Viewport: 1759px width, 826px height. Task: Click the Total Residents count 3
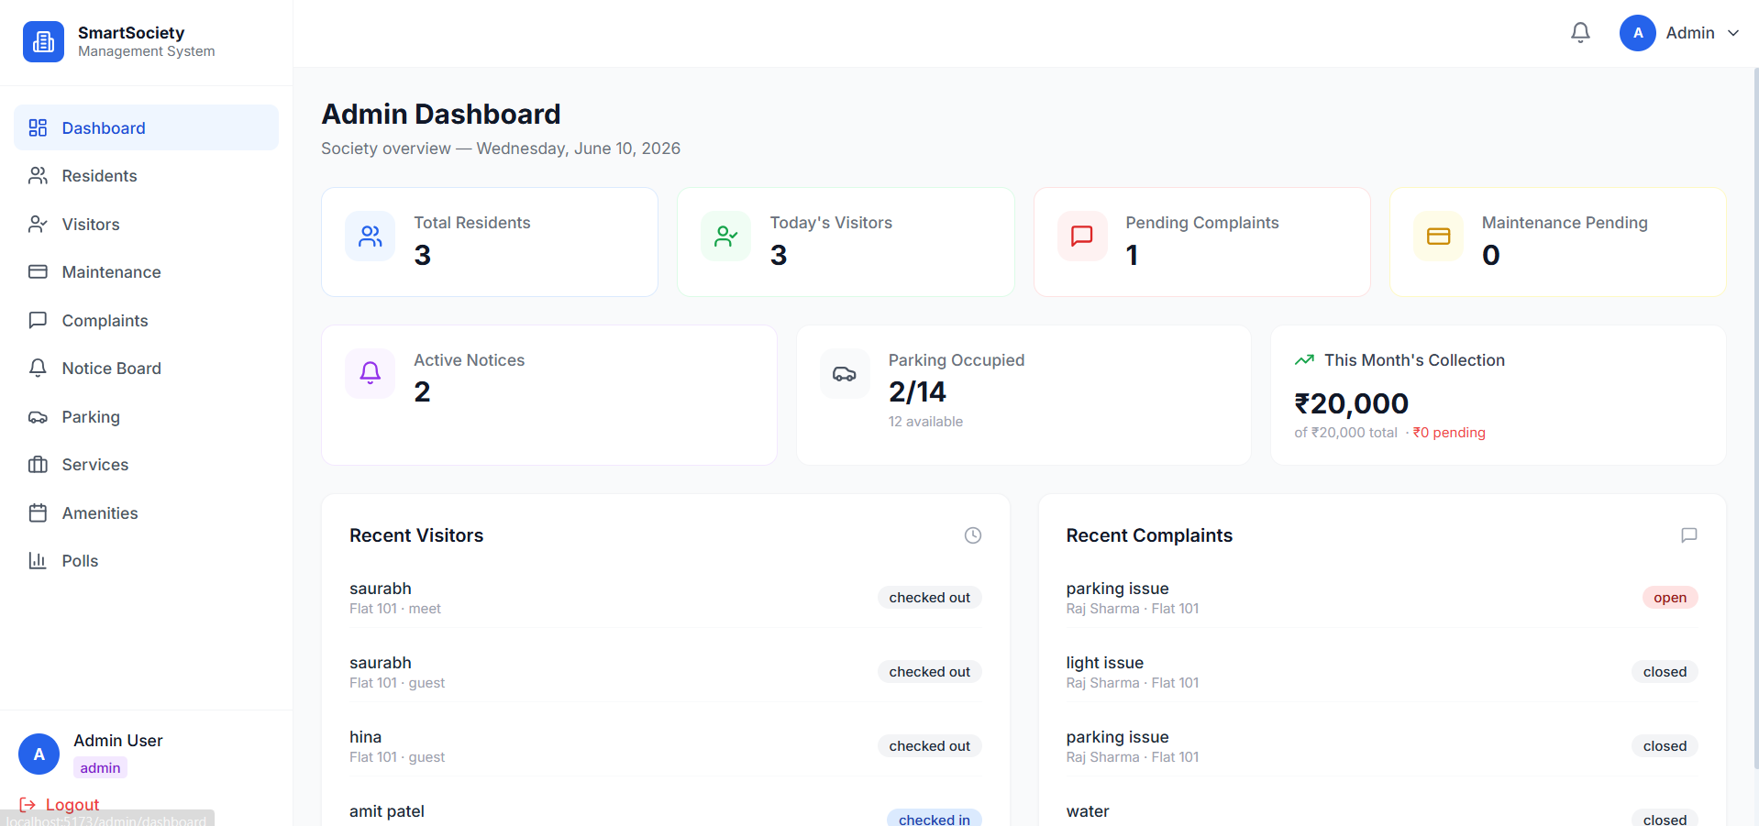click(x=422, y=255)
